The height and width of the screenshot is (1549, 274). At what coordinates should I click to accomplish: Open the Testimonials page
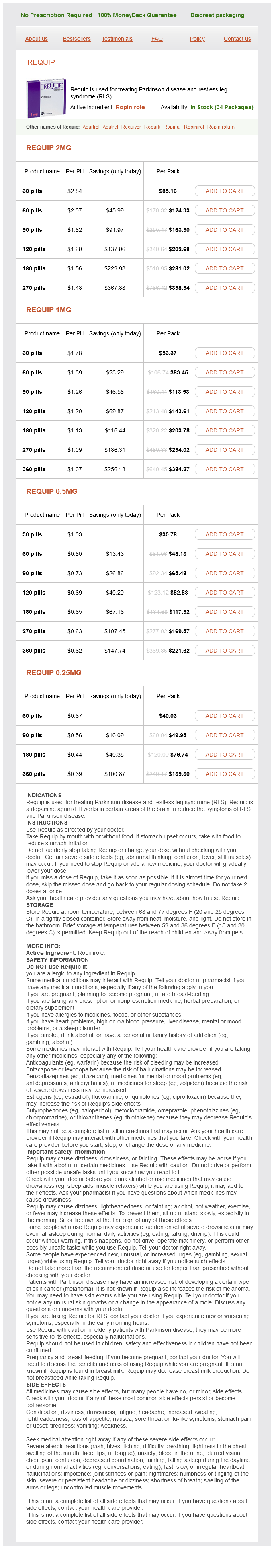pyautogui.click(x=117, y=39)
